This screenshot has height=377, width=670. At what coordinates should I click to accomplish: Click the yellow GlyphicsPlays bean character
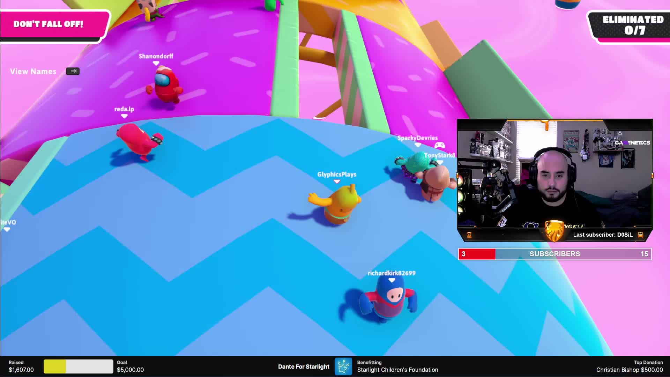tap(335, 204)
